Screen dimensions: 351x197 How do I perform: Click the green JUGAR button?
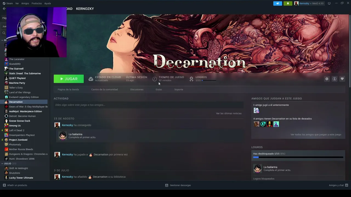pyautogui.click(x=69, y=79)
